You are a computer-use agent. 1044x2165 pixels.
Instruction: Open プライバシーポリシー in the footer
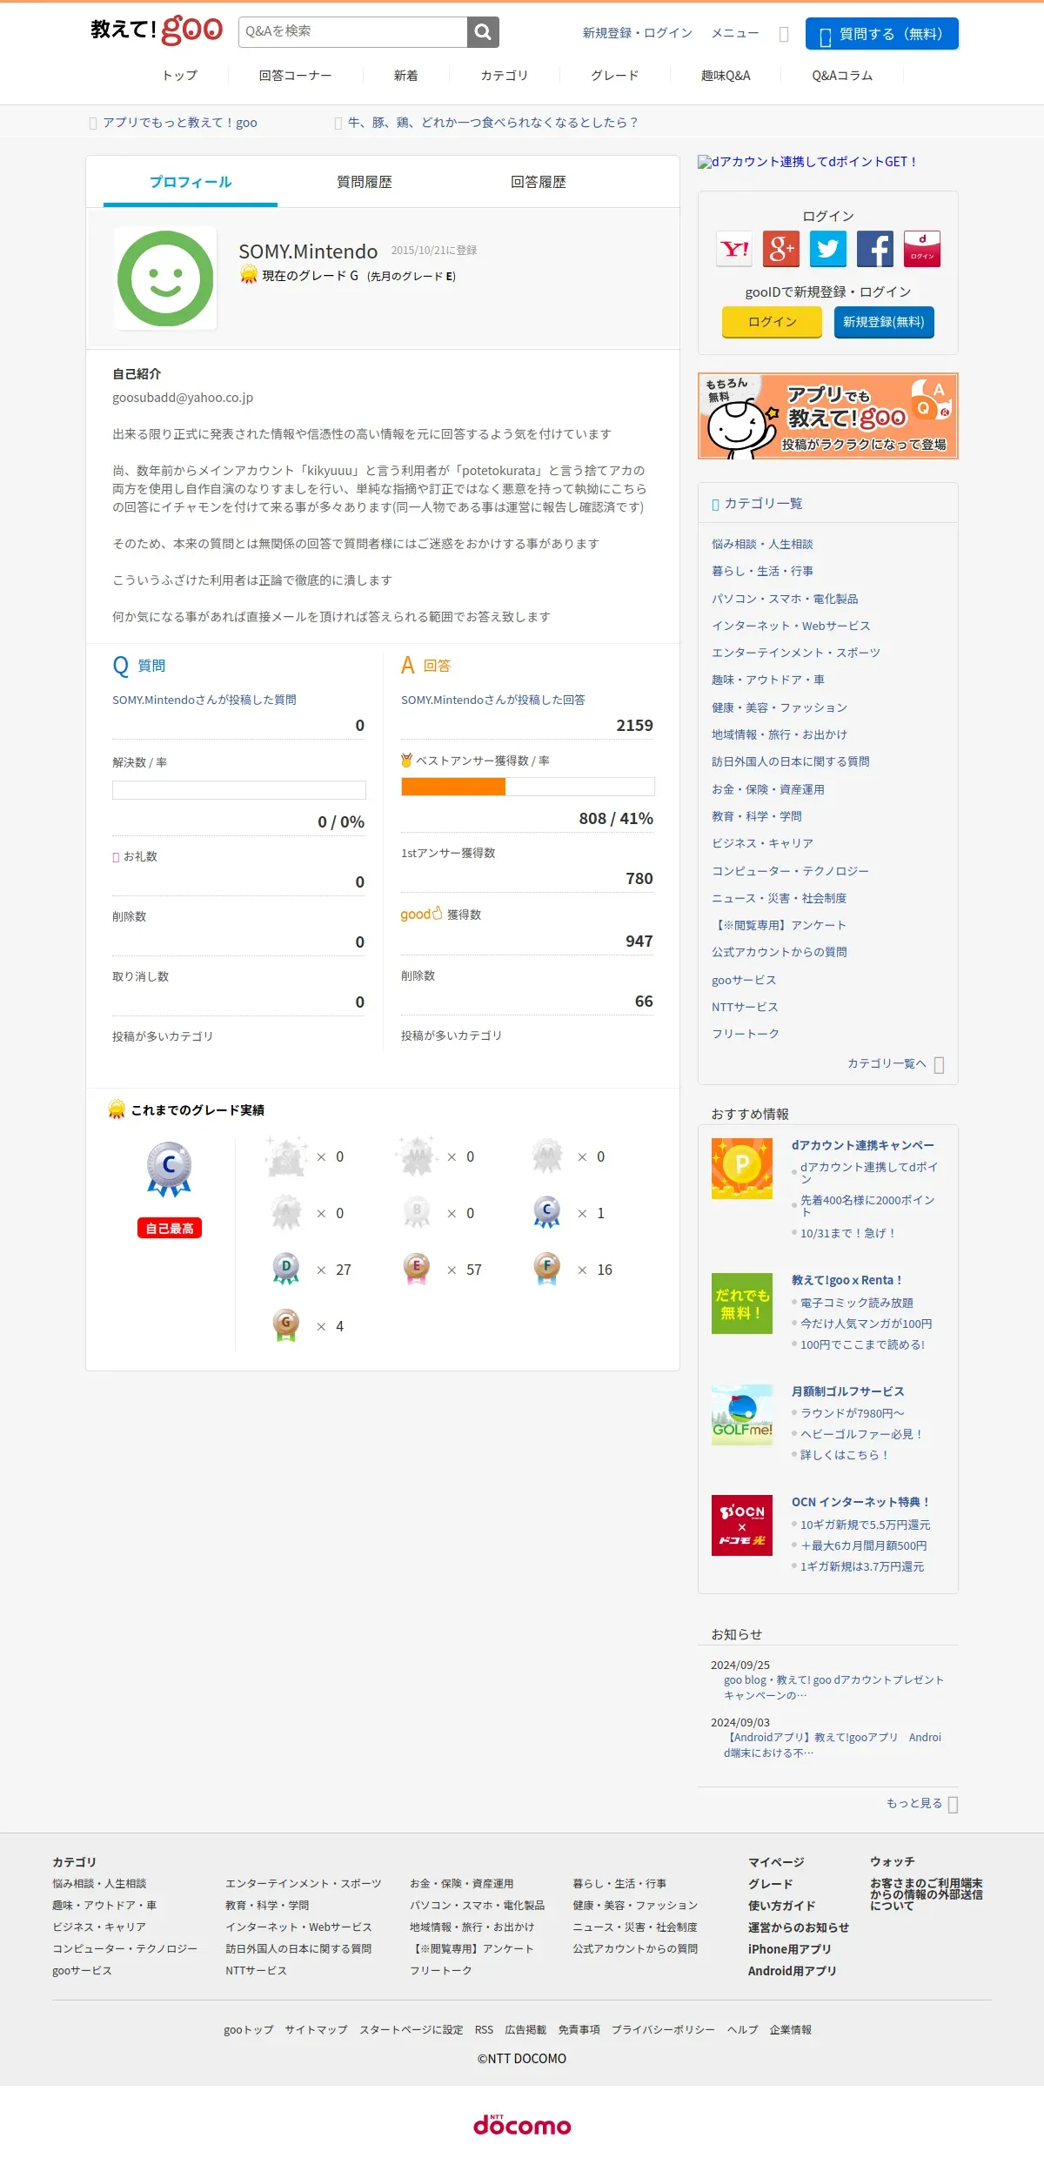coord(663,2029)
